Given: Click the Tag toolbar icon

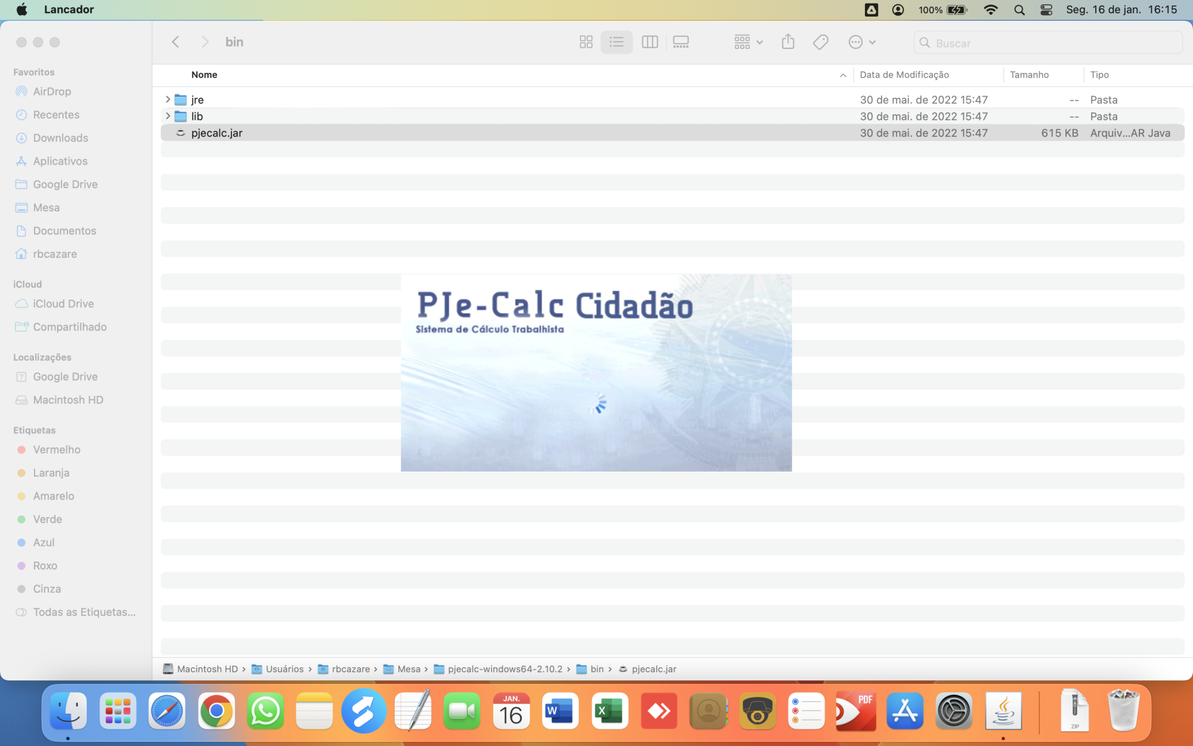Looking at the screenshot, I should pos(820,42).
